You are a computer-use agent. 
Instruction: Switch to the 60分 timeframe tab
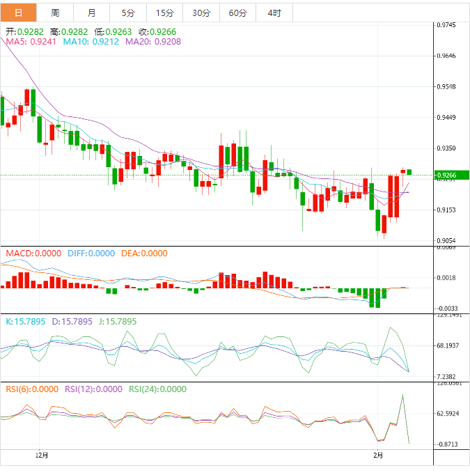[x=237, y=13]
